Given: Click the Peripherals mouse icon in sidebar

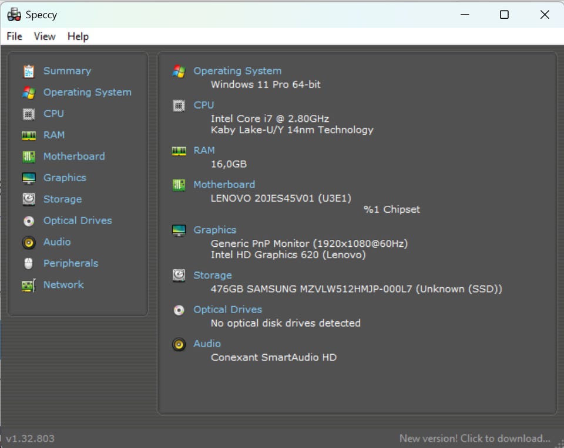Looking at the screenshot, I should point(28,264).
